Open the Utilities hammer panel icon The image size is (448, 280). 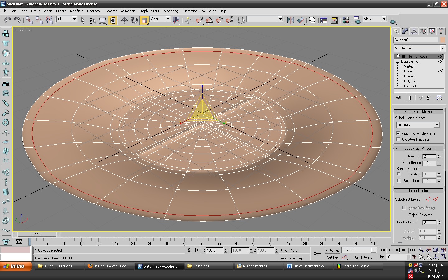pos(441,31)
